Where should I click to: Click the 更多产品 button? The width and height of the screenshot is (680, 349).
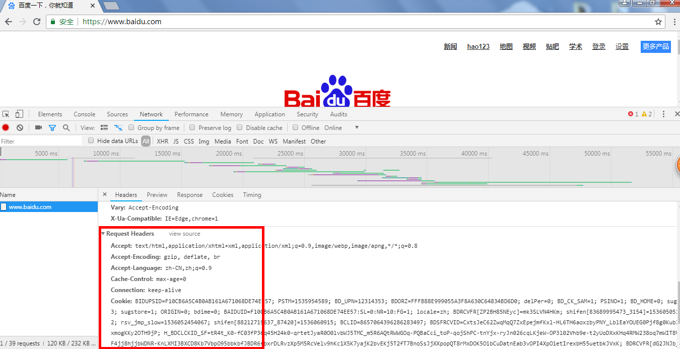pos(656,46)
